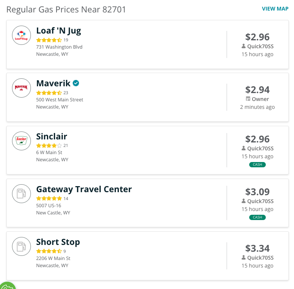Click the CASH badge under Sinclair price
The image size is (294, 289).
[x=257, y=165]
